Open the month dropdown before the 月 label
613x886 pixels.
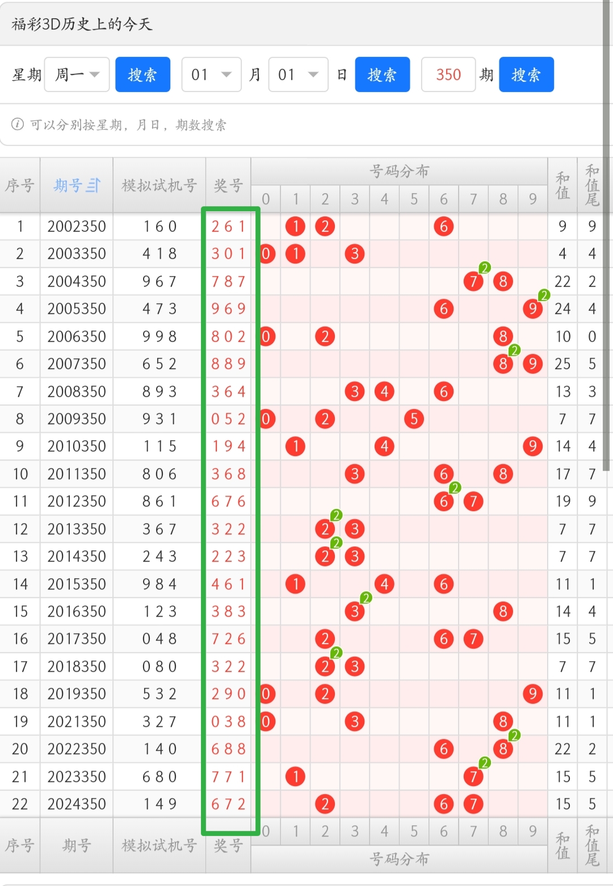211,74
